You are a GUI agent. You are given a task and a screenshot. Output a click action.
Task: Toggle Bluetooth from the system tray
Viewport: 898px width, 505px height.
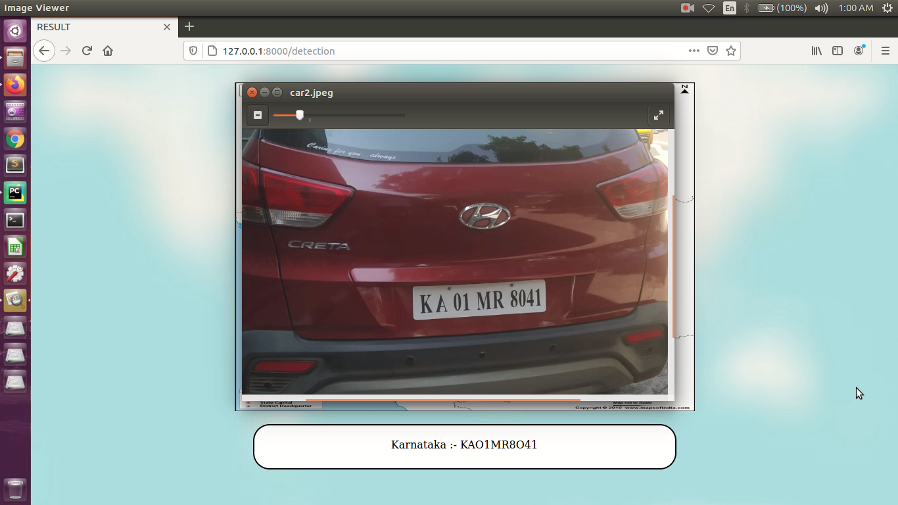pyautogui.click(x=746, y=8)
